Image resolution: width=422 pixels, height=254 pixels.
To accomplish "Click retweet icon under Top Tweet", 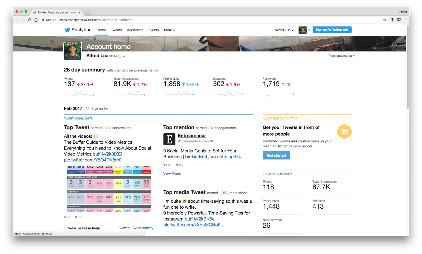I will tap(66, 217).
